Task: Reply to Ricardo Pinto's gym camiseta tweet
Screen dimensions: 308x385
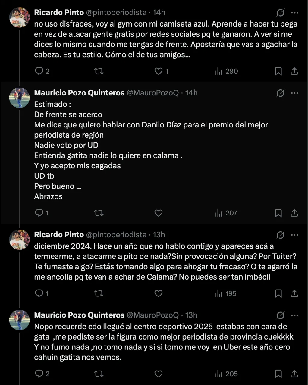Action: tap(39, 71)
